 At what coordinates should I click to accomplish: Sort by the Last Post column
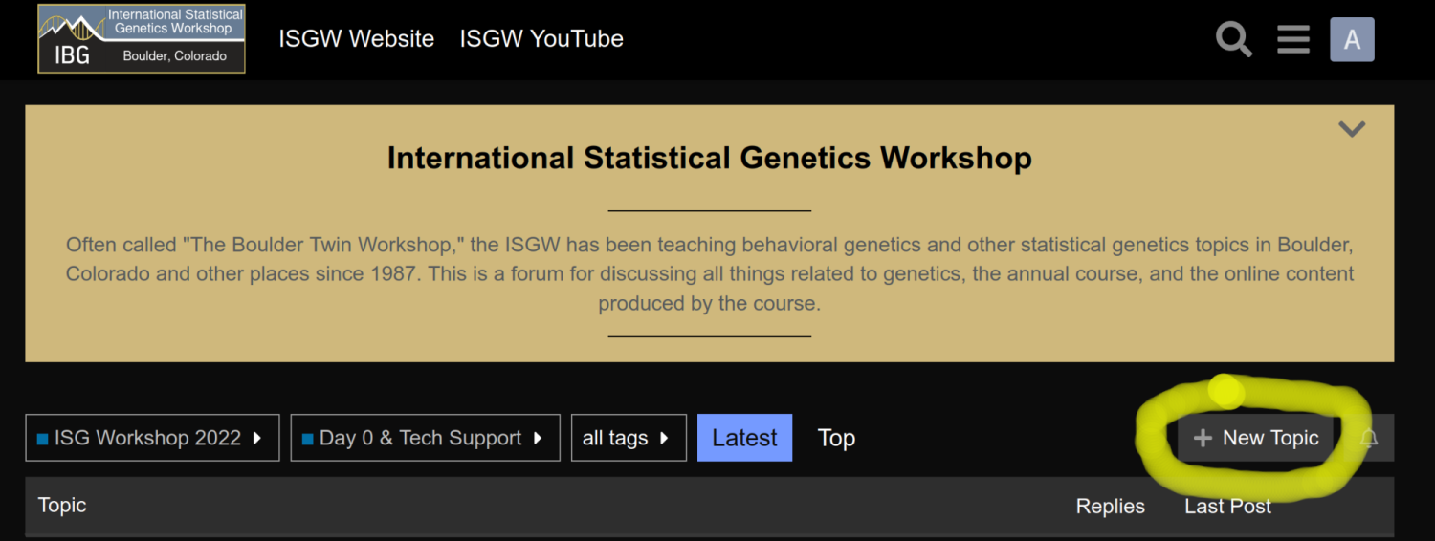1227,507
